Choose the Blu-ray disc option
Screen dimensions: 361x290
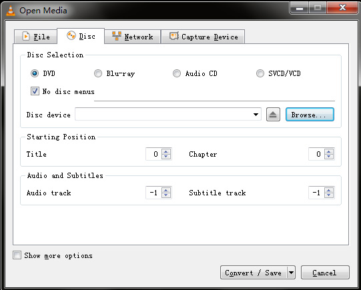pos(98,73)
